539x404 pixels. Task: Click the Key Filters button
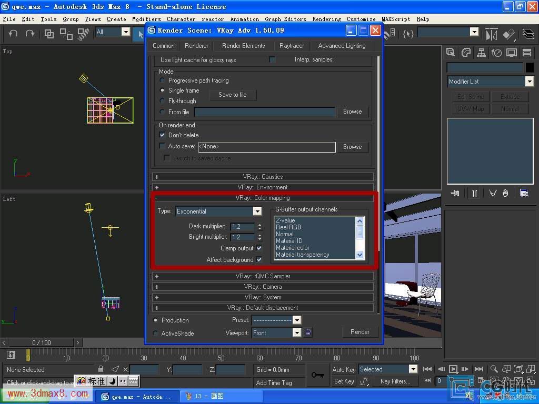(395, 381)
